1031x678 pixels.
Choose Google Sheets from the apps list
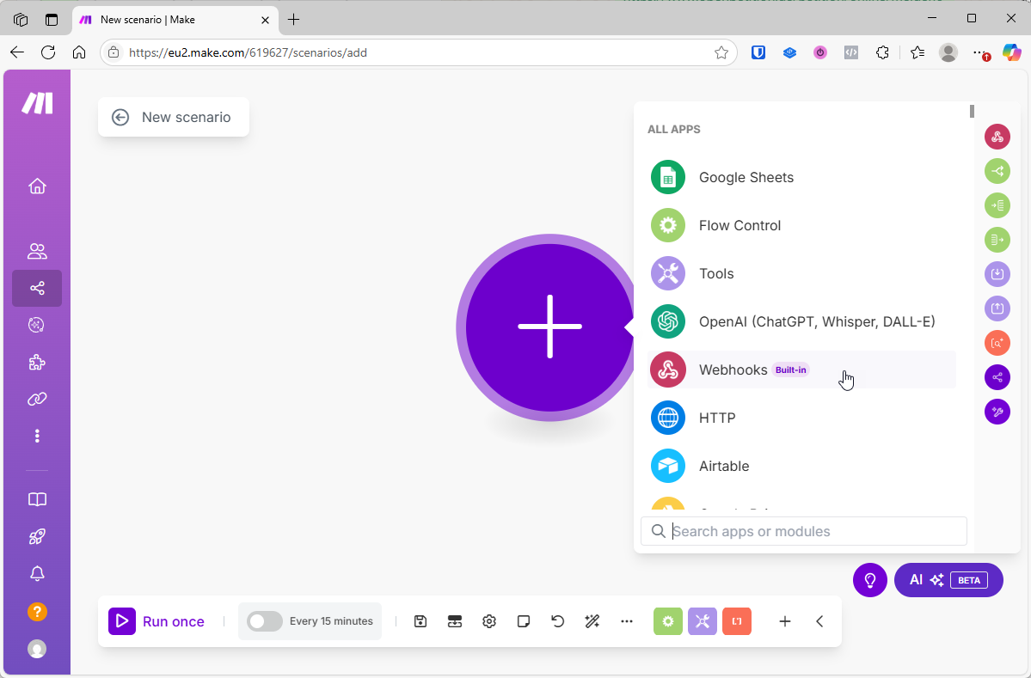tap(746, 178)
